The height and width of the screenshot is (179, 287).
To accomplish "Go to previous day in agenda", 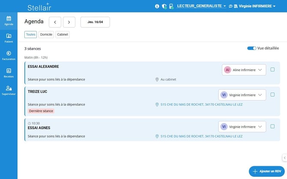I will click(55, 22).
